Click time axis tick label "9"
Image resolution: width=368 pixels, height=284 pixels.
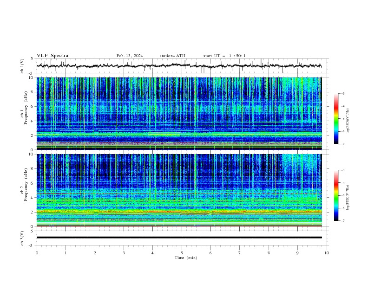click(297, 253)
